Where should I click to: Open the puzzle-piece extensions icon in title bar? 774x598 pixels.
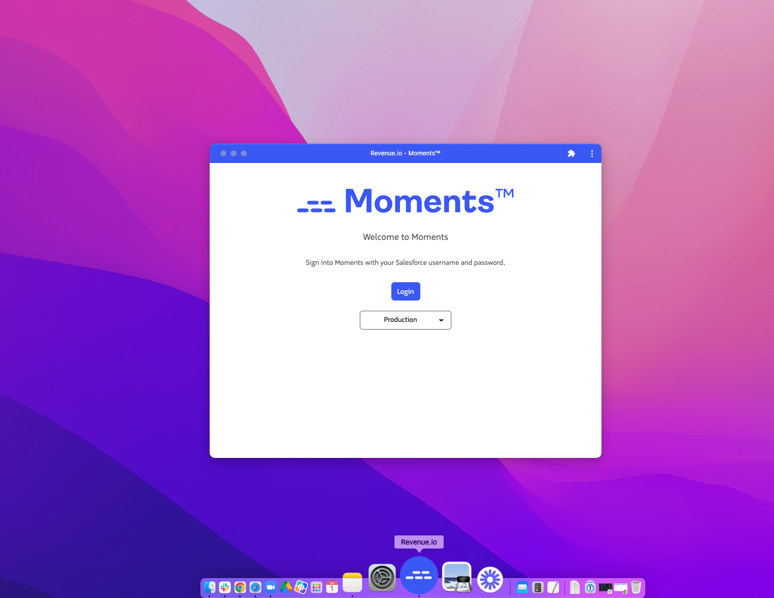tap(571, 153)
